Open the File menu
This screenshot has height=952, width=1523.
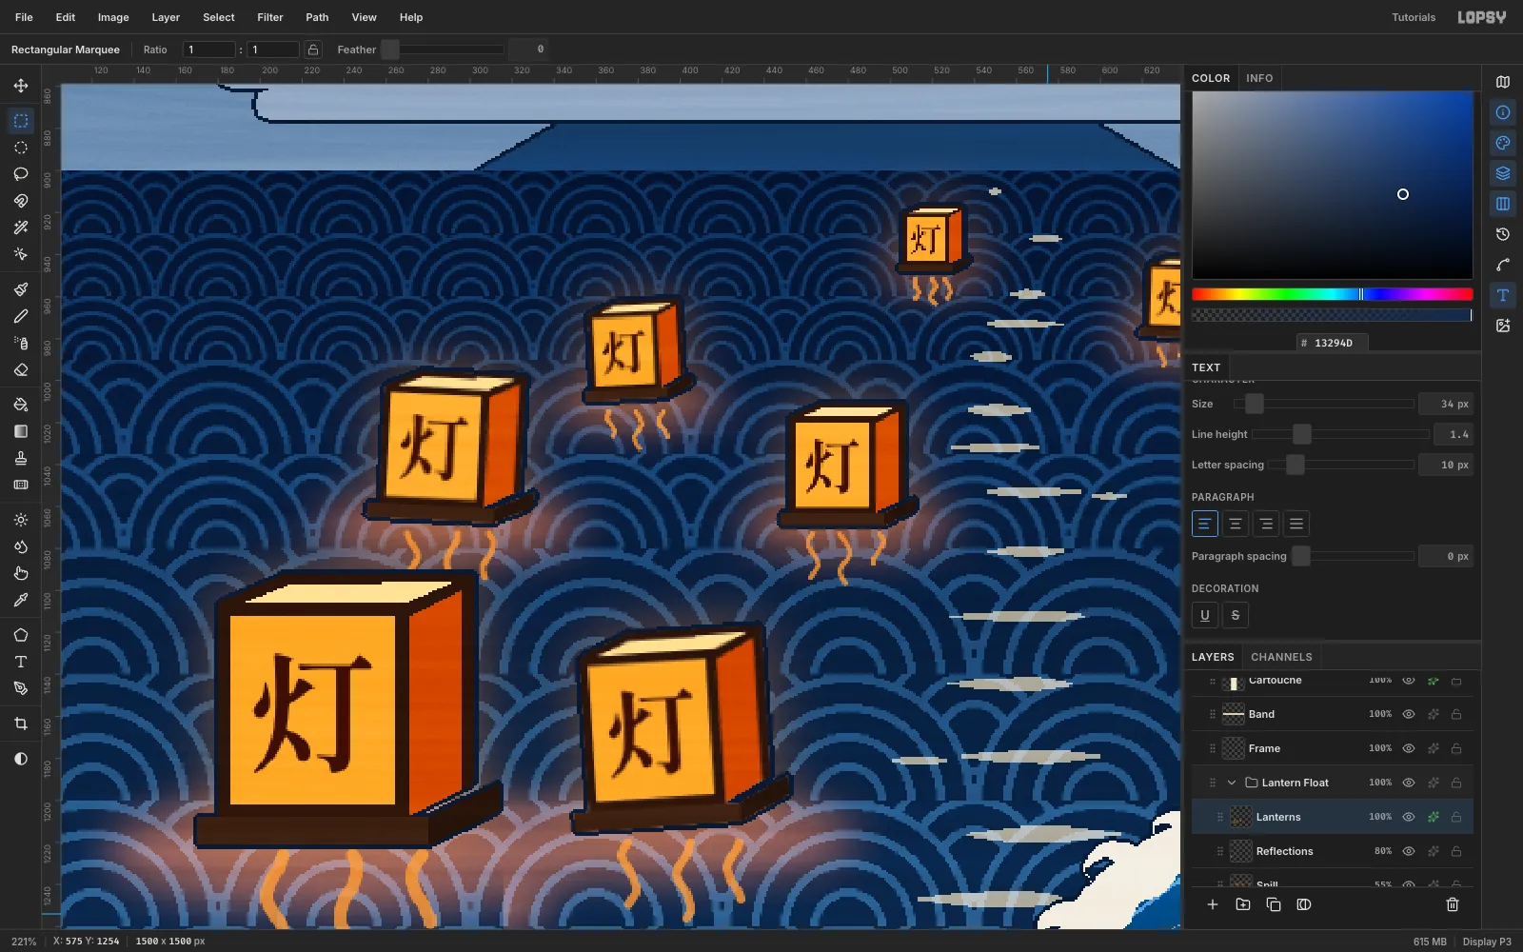tap(24, 17)
